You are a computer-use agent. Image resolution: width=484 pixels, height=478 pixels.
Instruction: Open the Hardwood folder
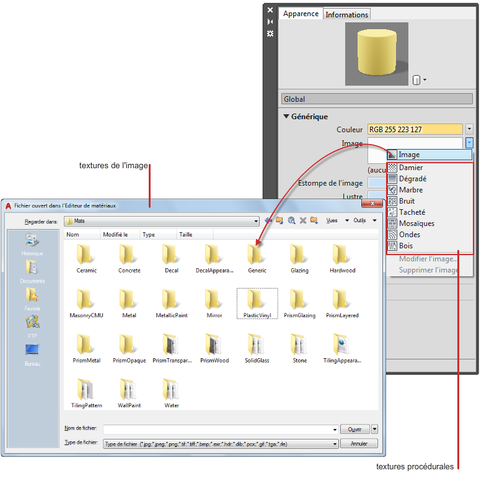pos(342,258)
